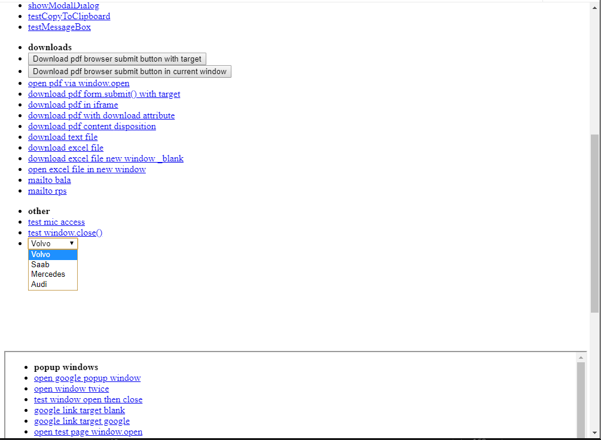
Task: Click Download pdf browser submit button in current window
Action: (x=130, y=71)
